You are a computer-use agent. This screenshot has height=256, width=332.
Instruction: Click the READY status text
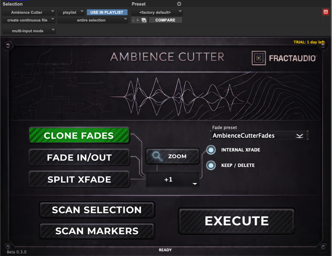click(x=165, y=250)
